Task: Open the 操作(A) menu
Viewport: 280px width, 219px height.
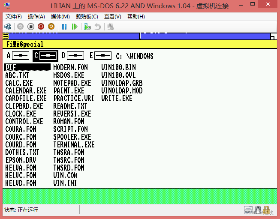Action: (x=36, y=17)
